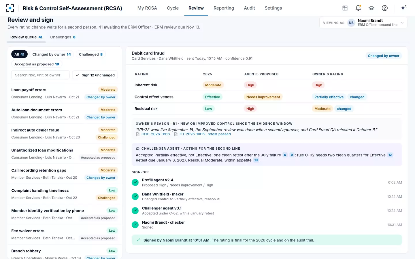Click Naomi Brandt checker green check icon
This screenshot has height=259, width=415.
[135, 225]
